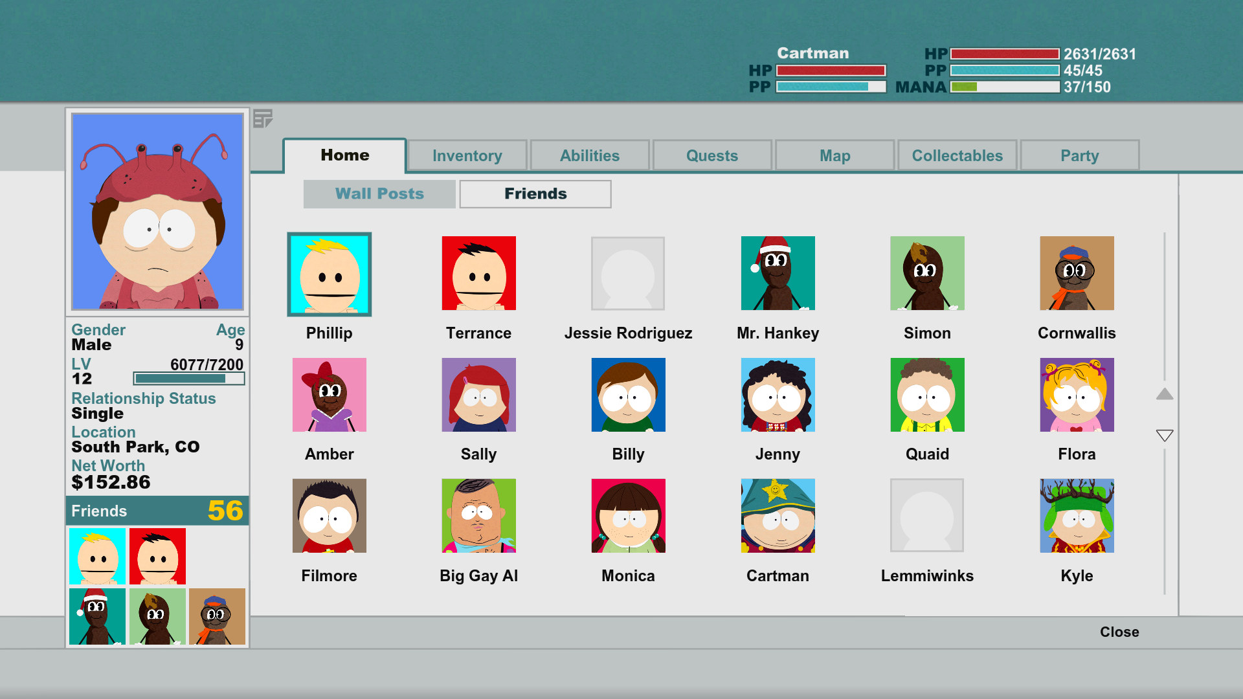Open Filmore's friend avatar
Viewport: 1243px width, 699px height.
click(x=329, y=516)
